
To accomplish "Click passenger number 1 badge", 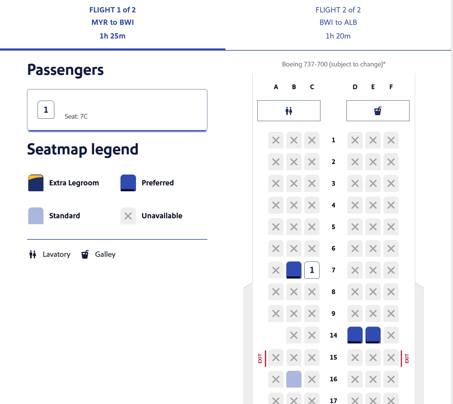I will (x=46, y=110).
